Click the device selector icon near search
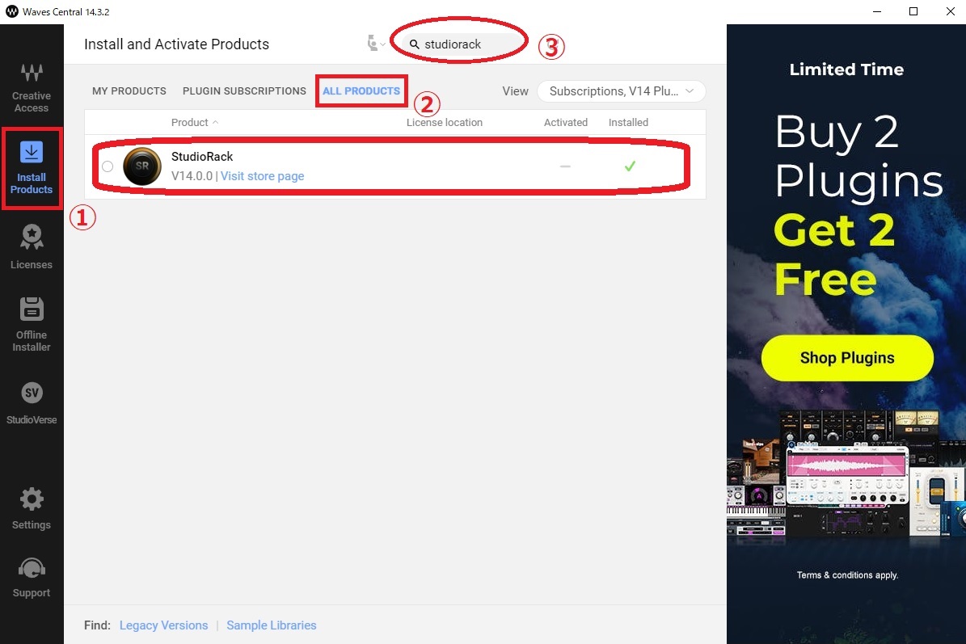 point(375,44)
